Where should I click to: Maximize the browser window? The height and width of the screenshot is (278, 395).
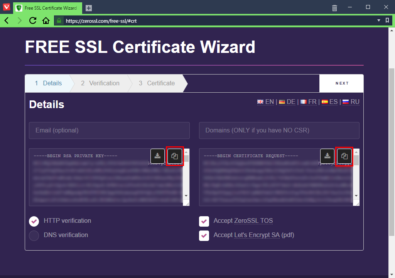click(368, 7)
